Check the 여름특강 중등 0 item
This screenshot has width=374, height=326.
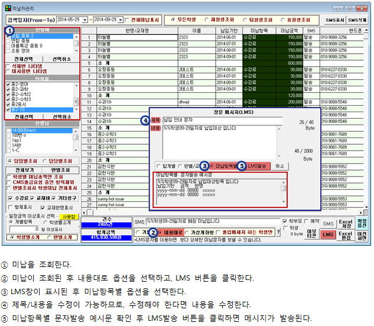pyautogui.click(x=8, y=46)
